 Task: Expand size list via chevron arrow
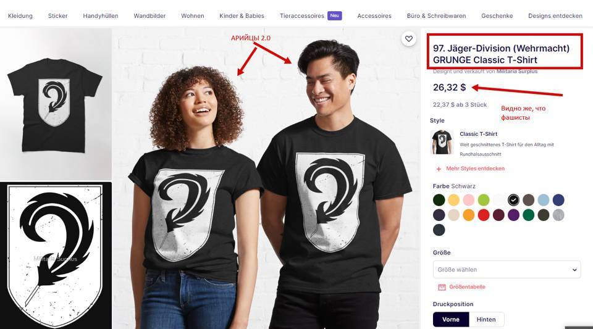click(575, 270)
